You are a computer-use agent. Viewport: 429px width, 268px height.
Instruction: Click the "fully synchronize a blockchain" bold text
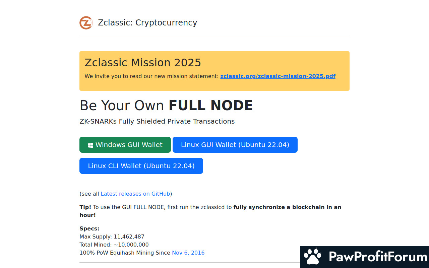(x=287, y=207)
